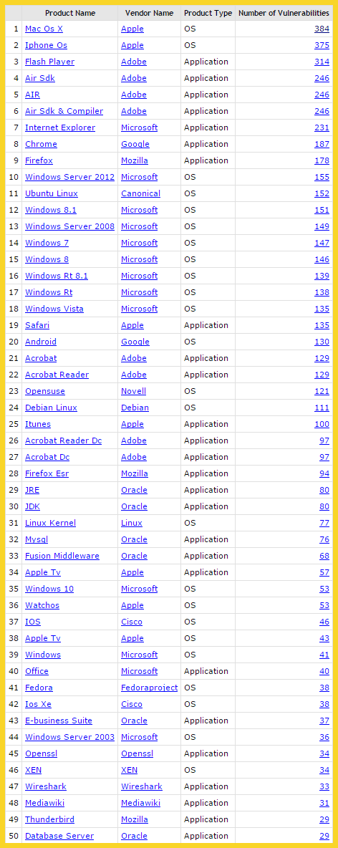Open vulnerability count 384 link

click(x=322, y=29)
